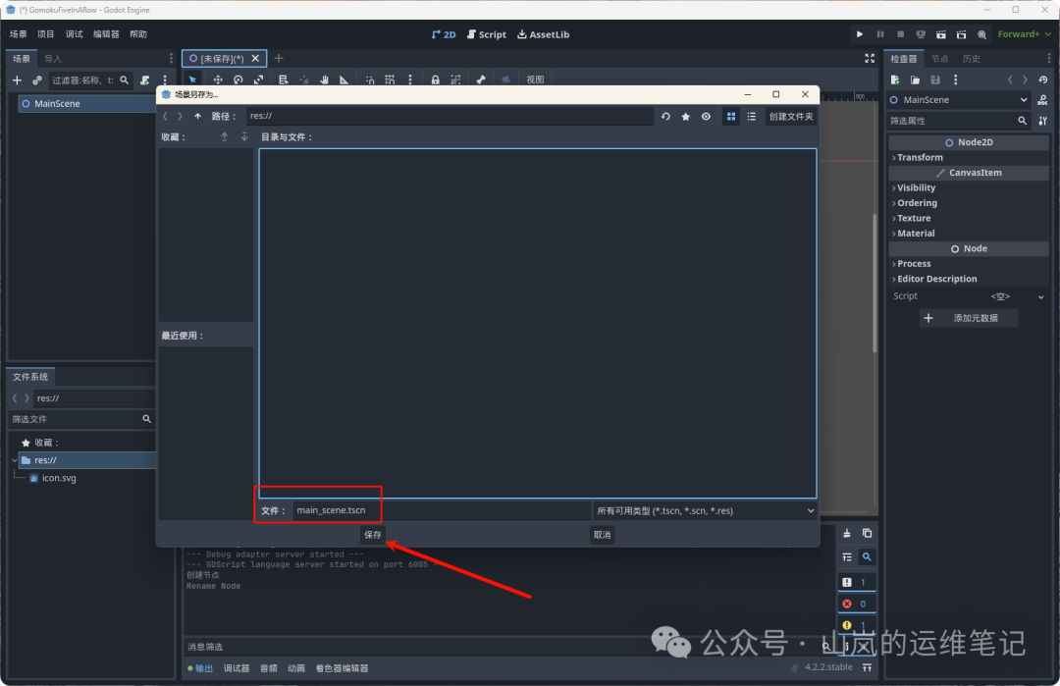Switch to thumbnail grid view in dialog
The height and width of the screenshot is (686, 1060).
(730, 116)
